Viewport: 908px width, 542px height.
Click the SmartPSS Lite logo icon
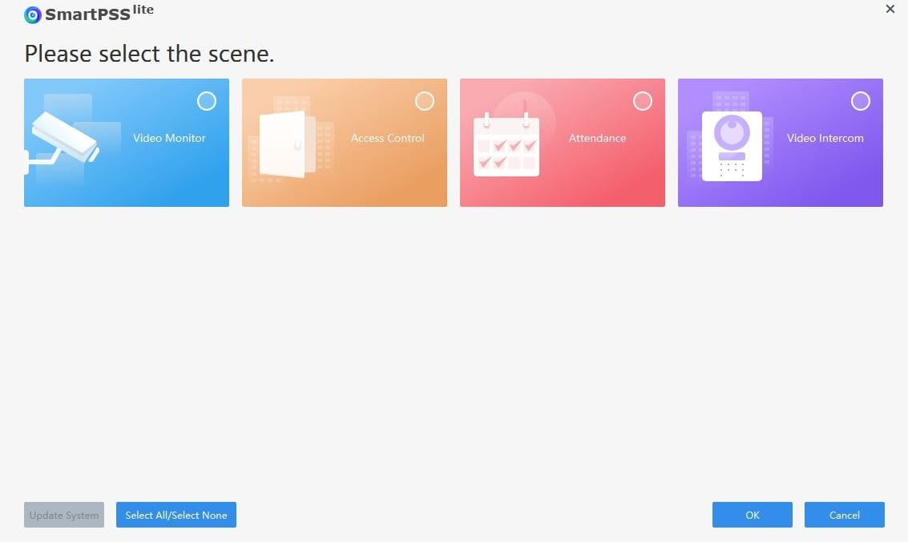(32, 14)
